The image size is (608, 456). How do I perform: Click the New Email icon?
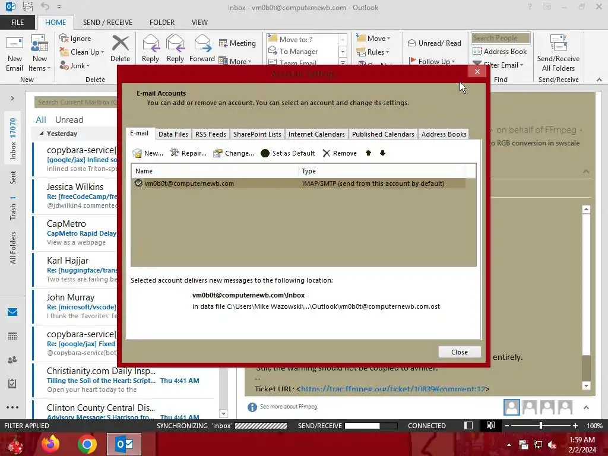coord(14,44)
